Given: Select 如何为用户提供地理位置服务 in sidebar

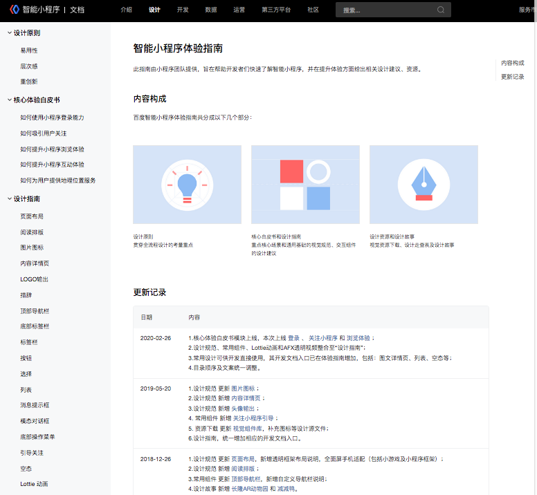Looking at the screenshot, I should (58, 180).
